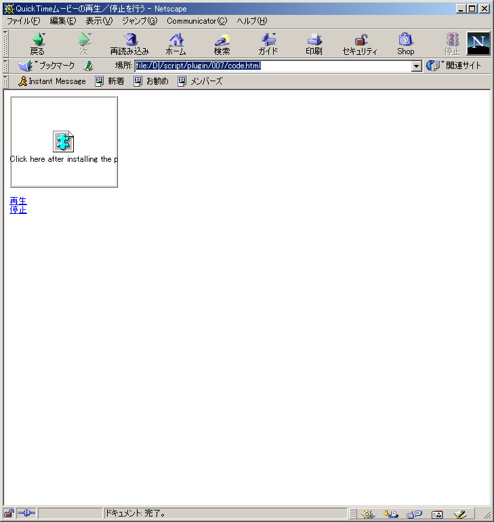Click the 停止 stop link on page

pyautogui.click(x=18, y=210)
